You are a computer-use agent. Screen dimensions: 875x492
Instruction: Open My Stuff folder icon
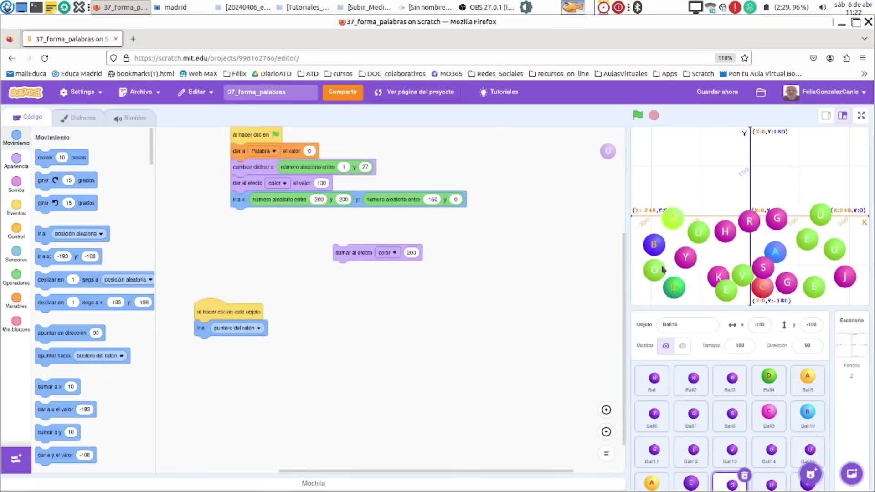(x=761, y=92)
